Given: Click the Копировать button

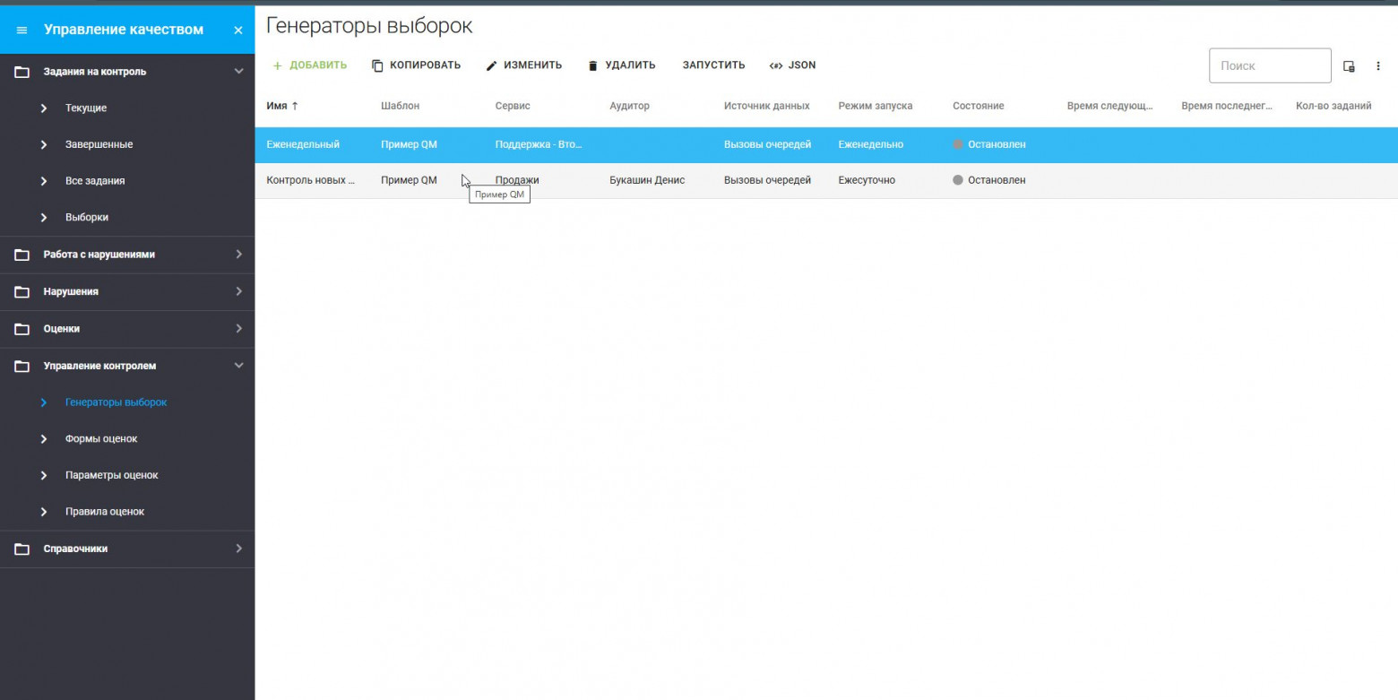Looking at the screenshot, I should [416, 65].
